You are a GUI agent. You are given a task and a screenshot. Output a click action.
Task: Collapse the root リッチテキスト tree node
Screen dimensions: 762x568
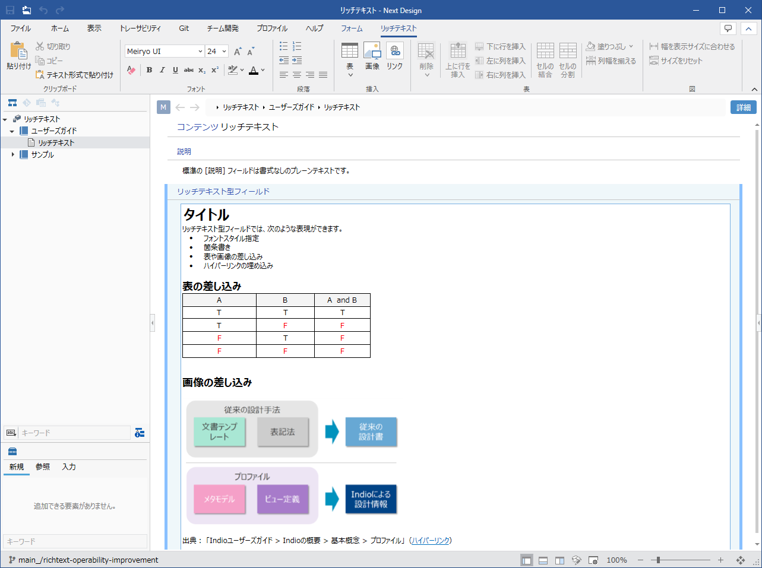[5, 119]
